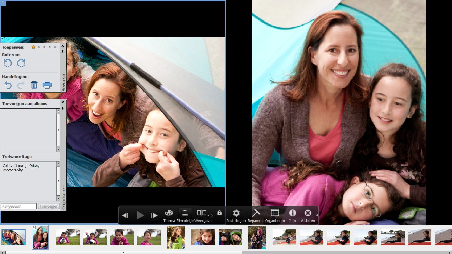Focus the Aangepast tag input field
Image resolution: width=452 pixels, height=254 pixels.
point(18,206)
